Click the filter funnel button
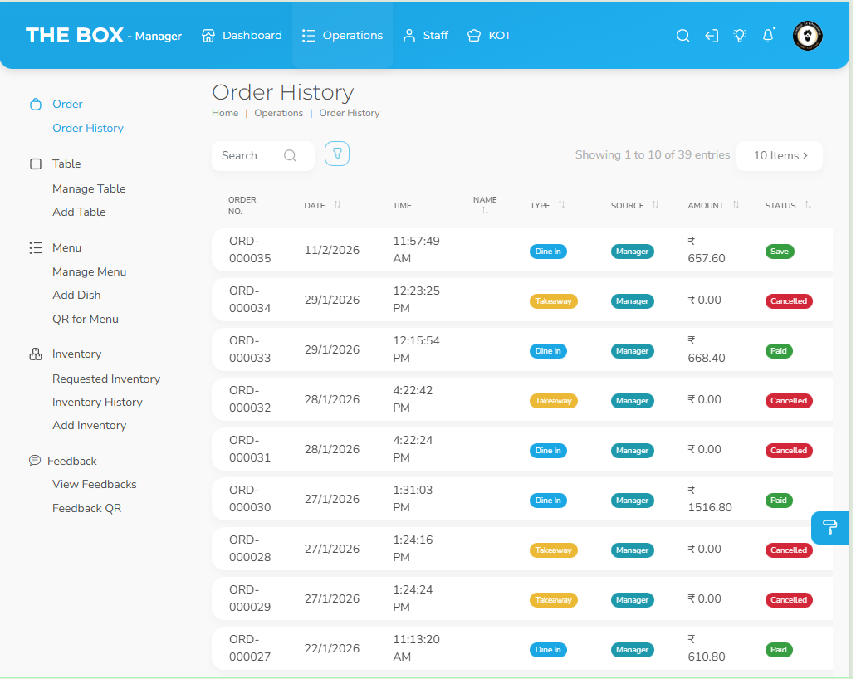Screen dimensions: 856x679 click(x=337, y=154)
